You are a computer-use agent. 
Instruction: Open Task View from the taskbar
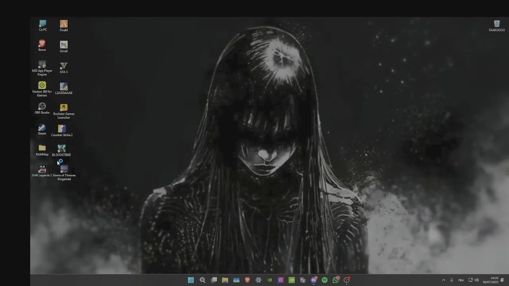tap(214, 280)
